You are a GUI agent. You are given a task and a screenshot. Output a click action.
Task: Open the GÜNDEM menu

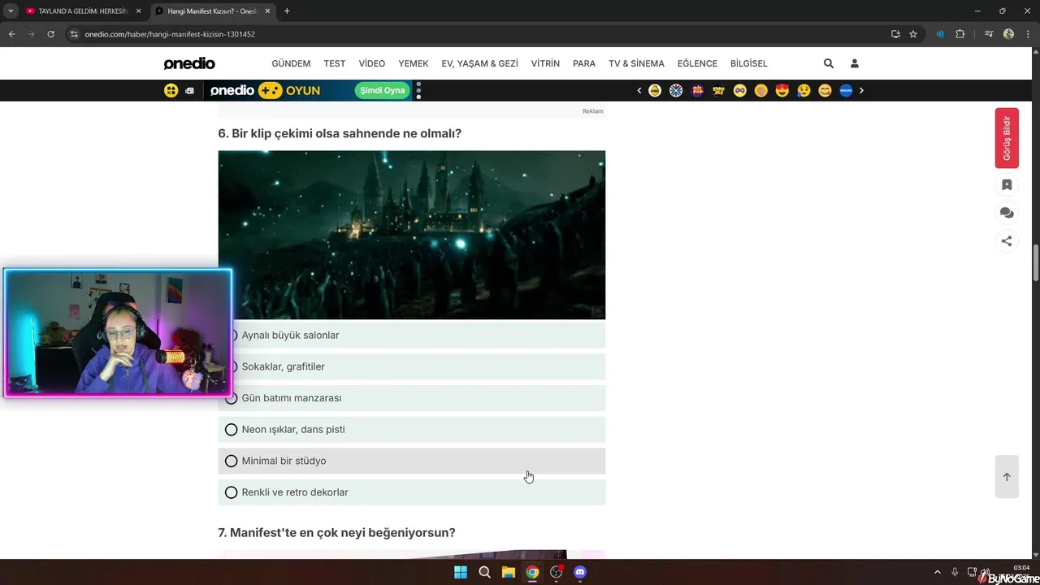tap(291, 63)
